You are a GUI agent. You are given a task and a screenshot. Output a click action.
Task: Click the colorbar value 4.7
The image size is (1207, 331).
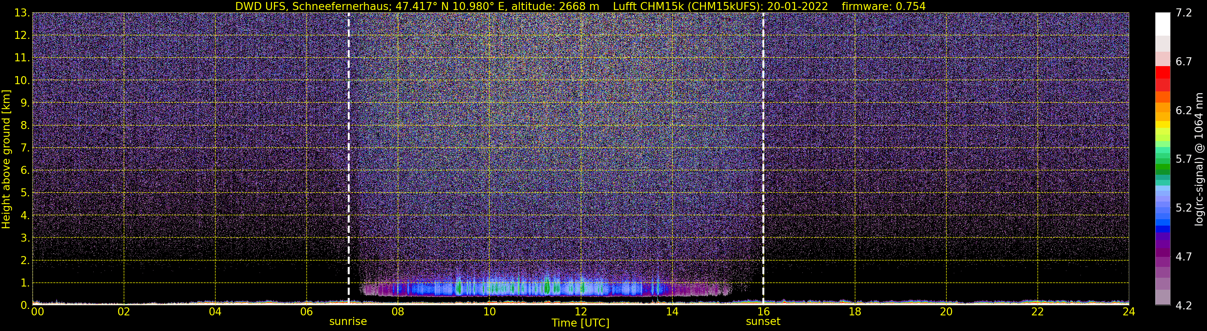[x=1184, y=256]
